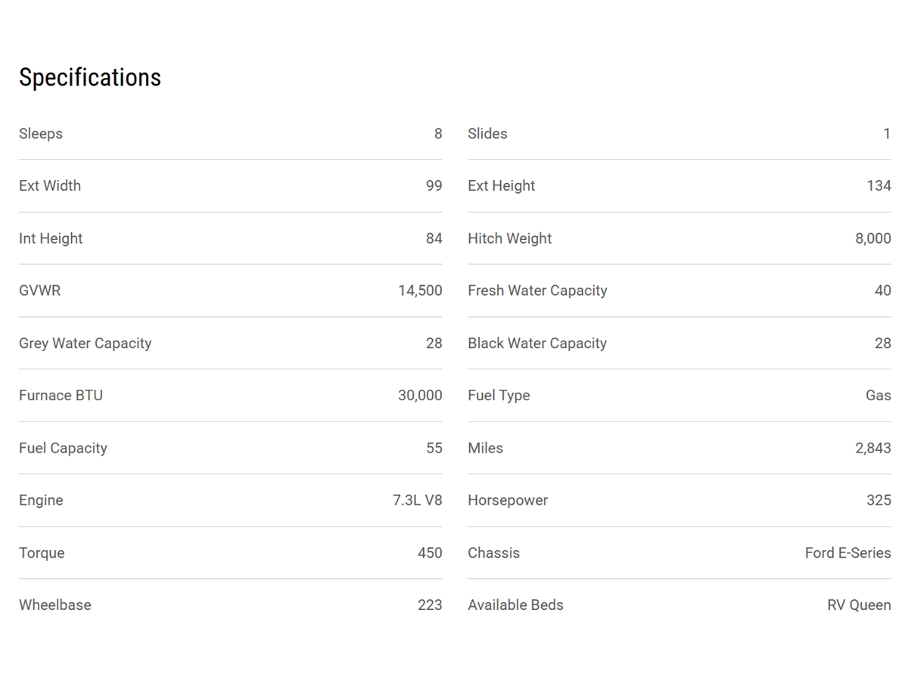Viewport: 908px width, 681px height.
Task: Click the Sleeps label
Action: click(41, 134)
